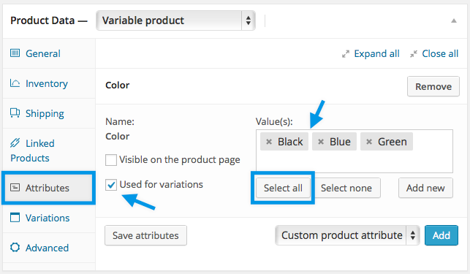Click the Close all arrows icon

point(414,54)
